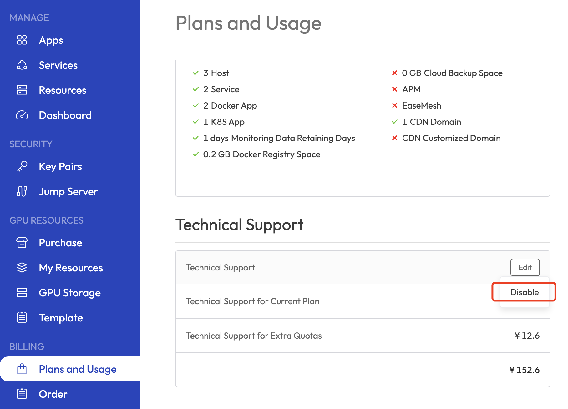Open the Order menu item

[x=53, y=394]
